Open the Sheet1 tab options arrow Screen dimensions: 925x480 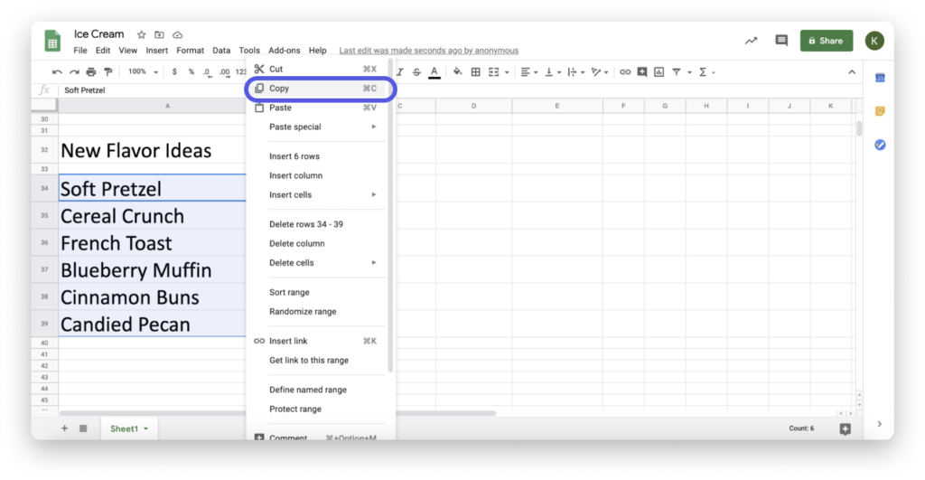pos(145,428)
